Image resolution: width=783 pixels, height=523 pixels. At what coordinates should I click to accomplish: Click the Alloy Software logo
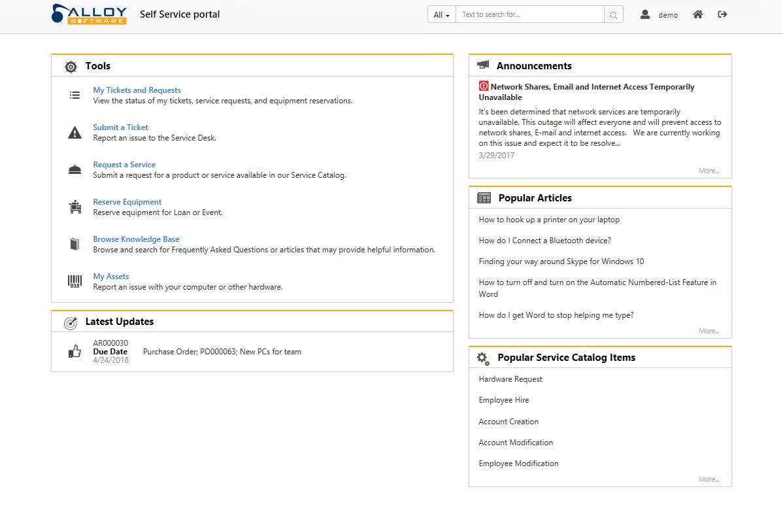coord(89,14)
